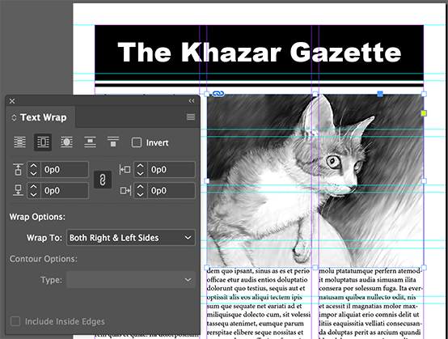Select Wrap around object shape icon
This screenshot has width=448, height=339.
66,142
